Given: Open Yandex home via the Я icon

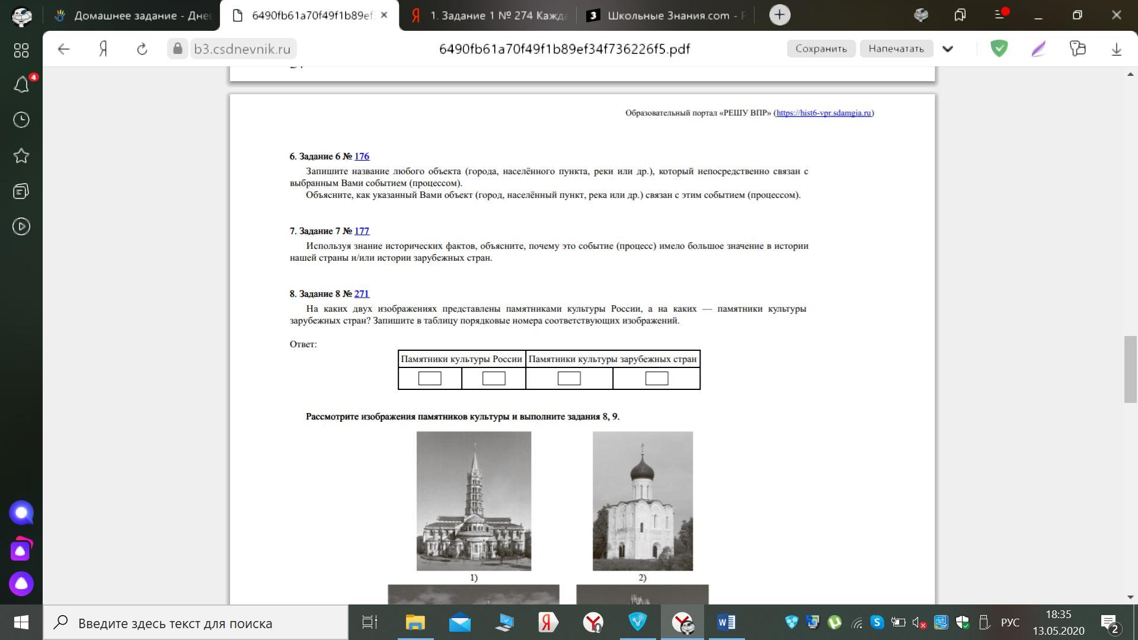Looking at the screenshot, I should tap(103, 49).
